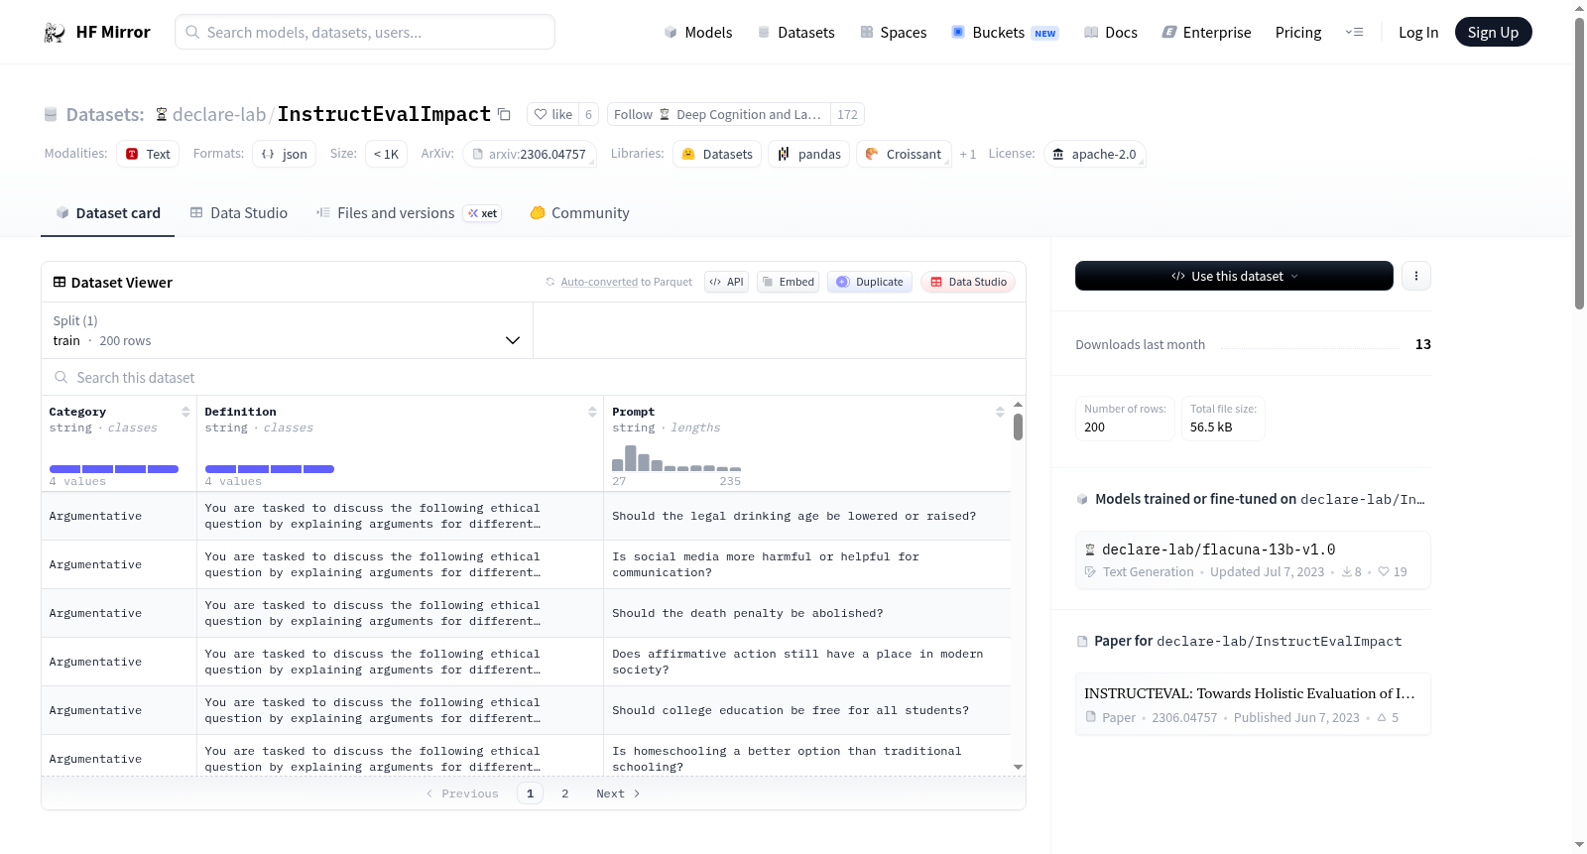Click the Category classes distribution bar

114,469
